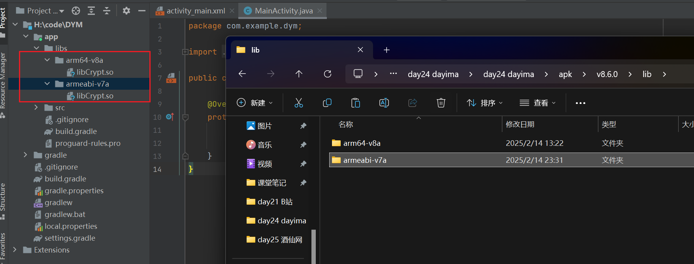Click the Collapse All icon in Project panel
Image resolution: width=694 pixels, height=264 pixels.
click(x=107, y=11)
